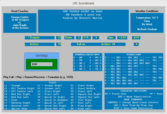Screen dimensions: 167x114
Task: Click the 'BB Sanders 6 yard run' line
Action: [83, 15]
